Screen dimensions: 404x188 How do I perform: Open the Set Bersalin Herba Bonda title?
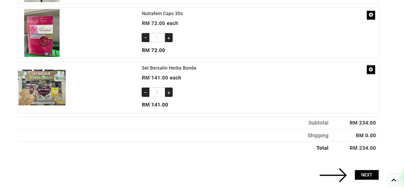[169, 68]
